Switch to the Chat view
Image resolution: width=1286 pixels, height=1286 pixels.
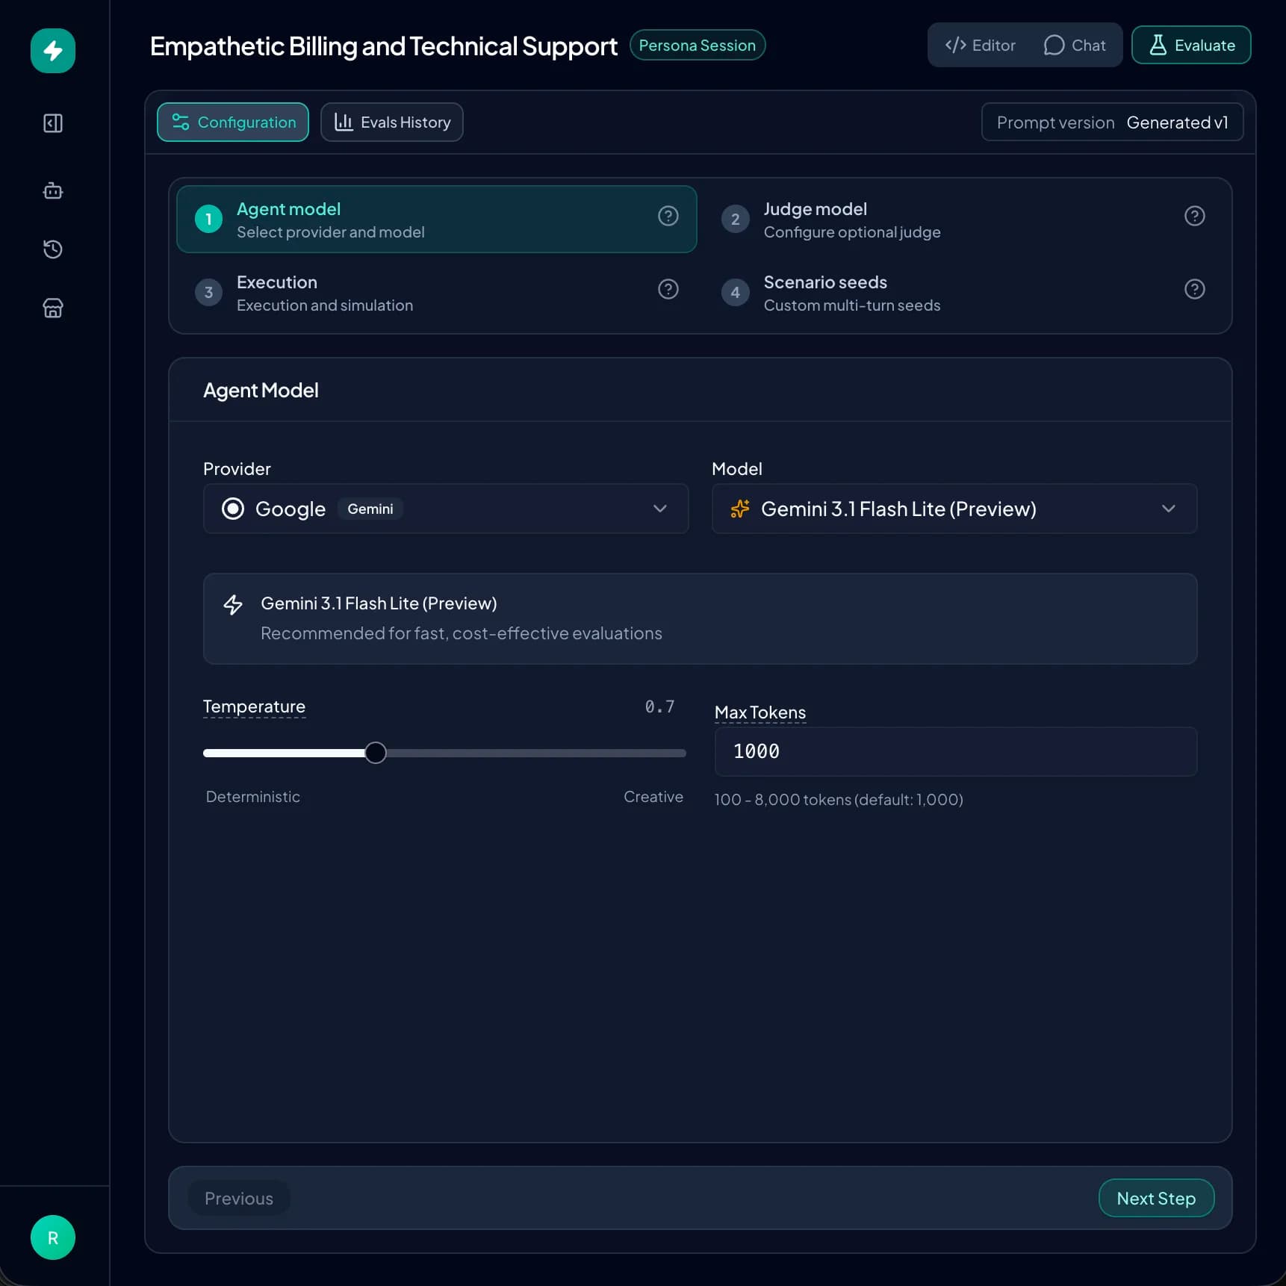pos(1075,46)
